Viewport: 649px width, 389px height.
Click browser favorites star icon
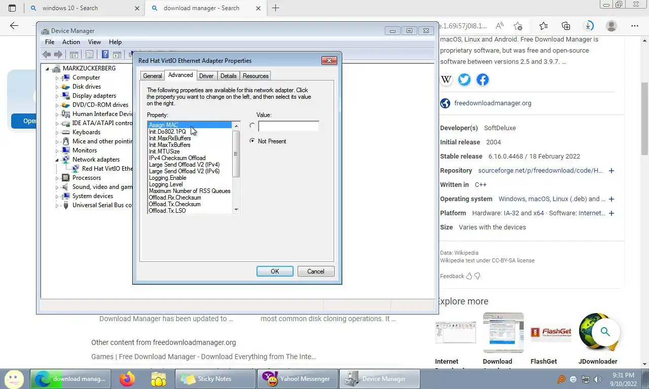pyautogui.click(x=544, y=26)
